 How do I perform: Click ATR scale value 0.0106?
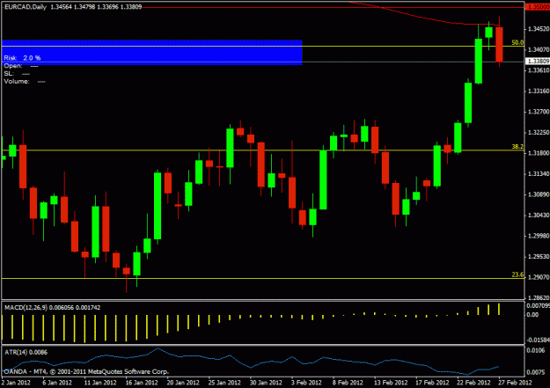pos(536,350)
